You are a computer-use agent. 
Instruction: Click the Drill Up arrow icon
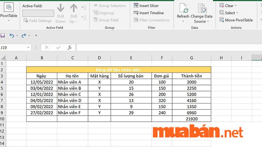click(73, 8)
